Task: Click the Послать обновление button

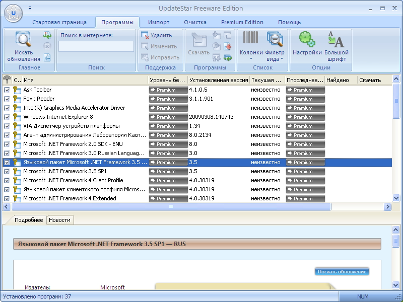Action: [342, 272]
